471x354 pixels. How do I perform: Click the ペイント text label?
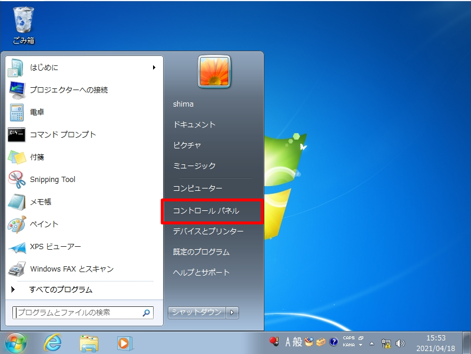tap(44, 224)
